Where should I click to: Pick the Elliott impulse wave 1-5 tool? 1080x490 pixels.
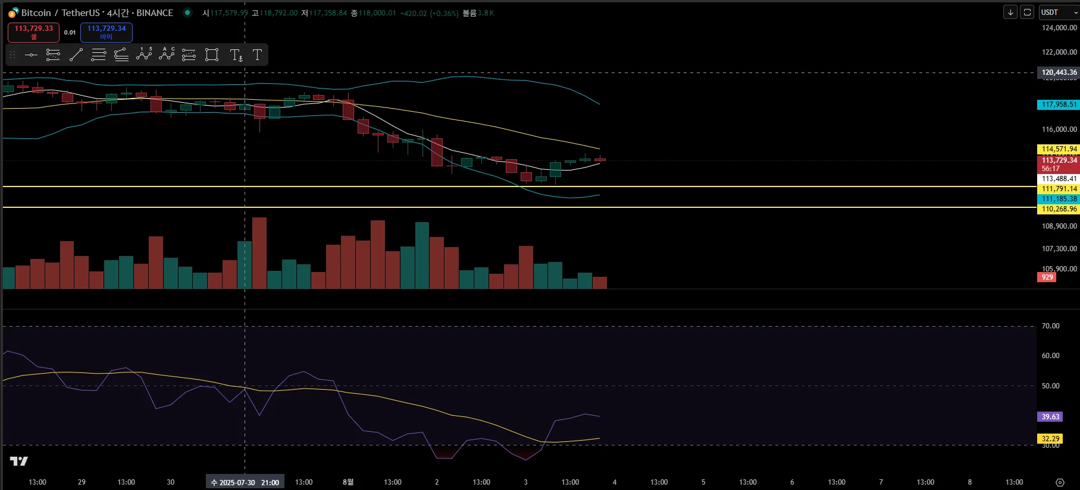coord(144,55)
